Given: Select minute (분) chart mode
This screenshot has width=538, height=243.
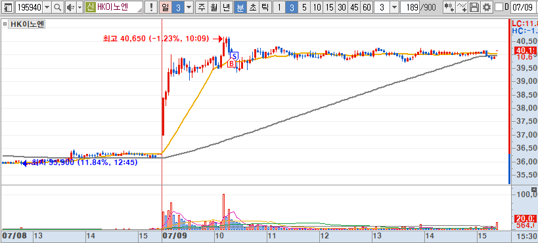Looking at the screenshot, I should coord(240,7).
